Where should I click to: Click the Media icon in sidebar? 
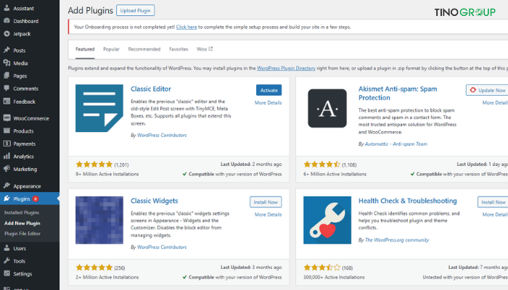(7, 63)
